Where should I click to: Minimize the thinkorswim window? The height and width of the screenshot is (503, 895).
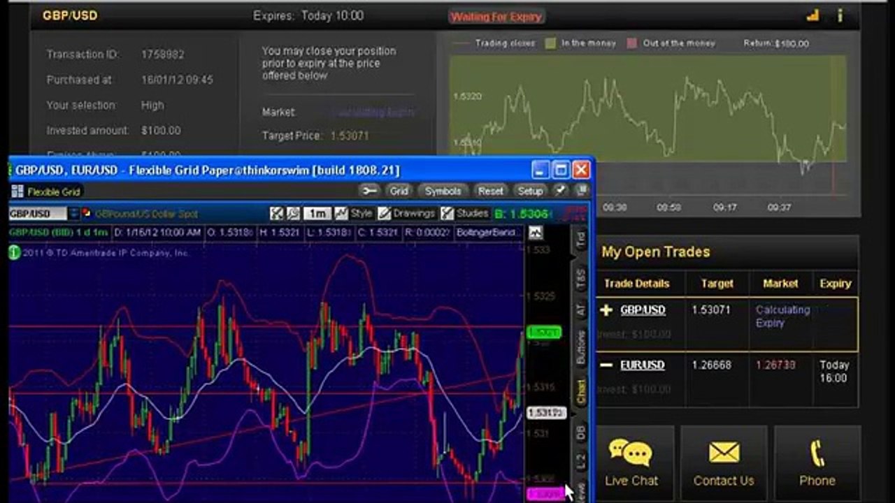[540, 170]
